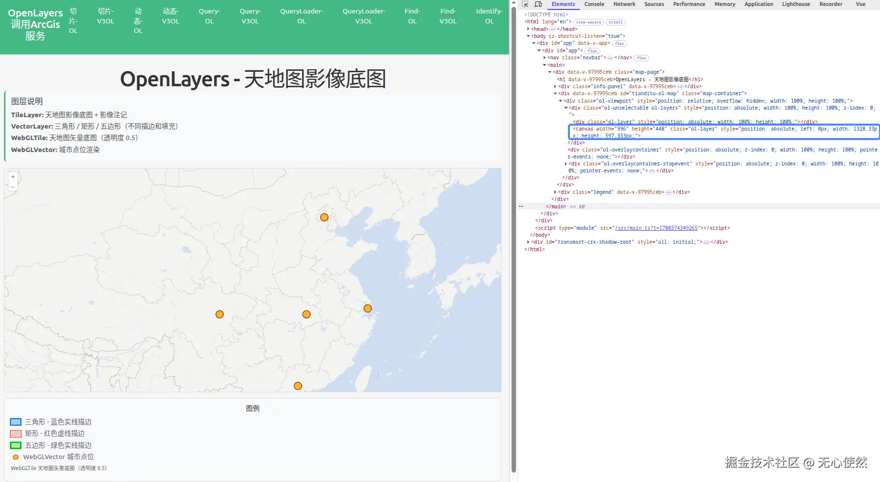The height and width of the screenshot is (482, 880).
Task: Go to the 动态-OL navbar link
Action: click(x=138, y=21)
